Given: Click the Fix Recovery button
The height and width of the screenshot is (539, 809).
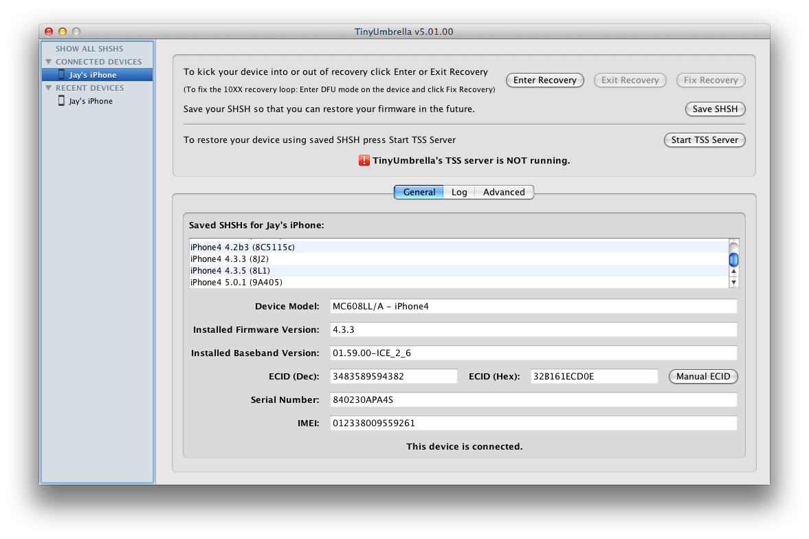Looking at the screenshot, I should [711, 80].
